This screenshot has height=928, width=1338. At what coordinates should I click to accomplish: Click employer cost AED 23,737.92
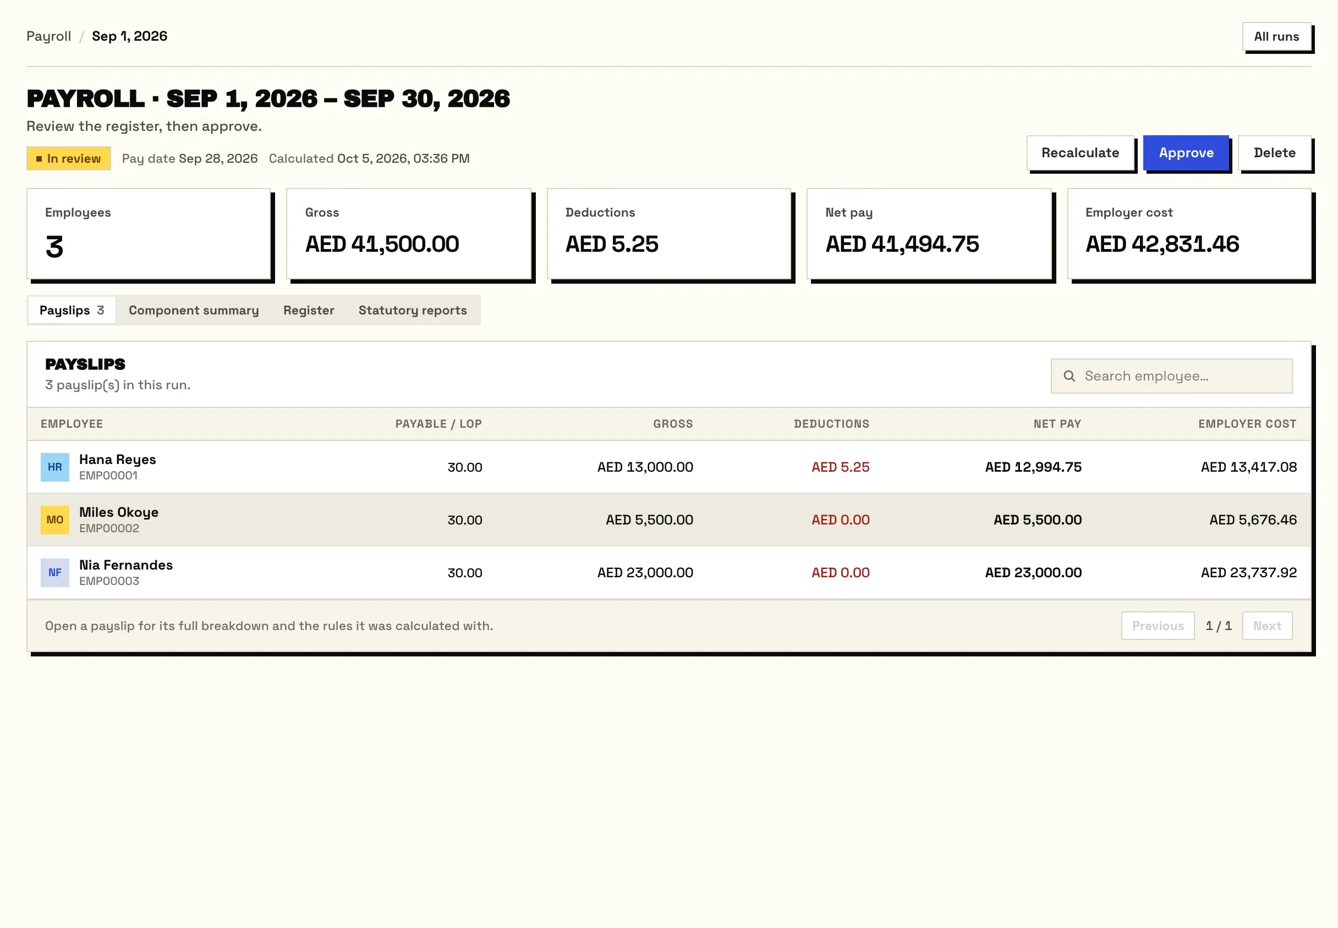coord(1249,573)
